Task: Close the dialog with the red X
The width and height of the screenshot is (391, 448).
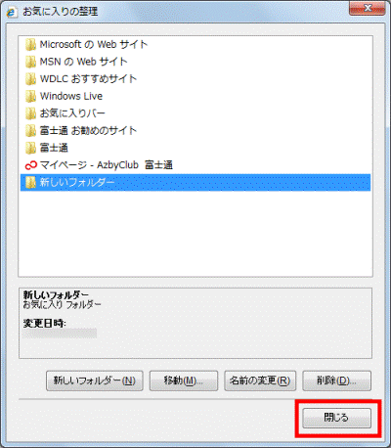Action: [368, 9]
